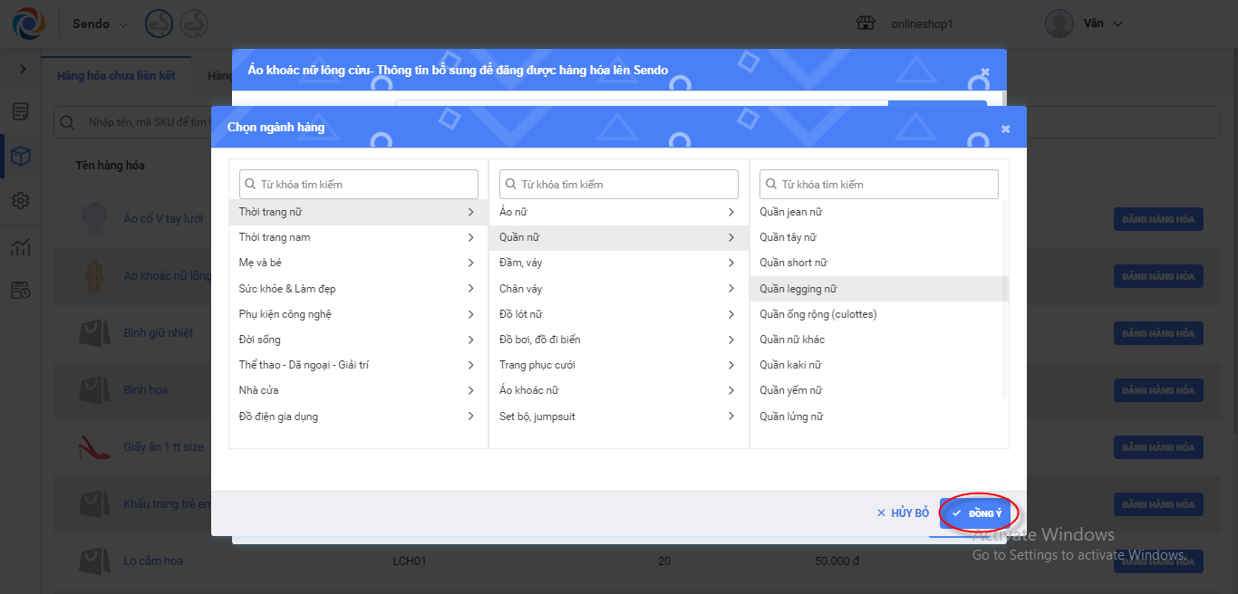1238x594 pixels.
Task: Click the first Sendo shop account icon
Action: click(160, 24)
